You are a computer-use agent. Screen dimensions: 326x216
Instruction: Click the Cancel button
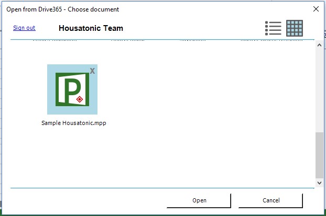click(x=270, y=200)
